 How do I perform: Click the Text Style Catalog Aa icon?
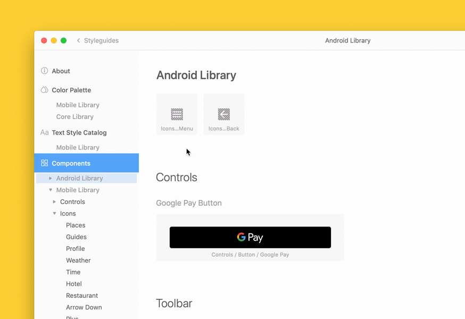44,132
